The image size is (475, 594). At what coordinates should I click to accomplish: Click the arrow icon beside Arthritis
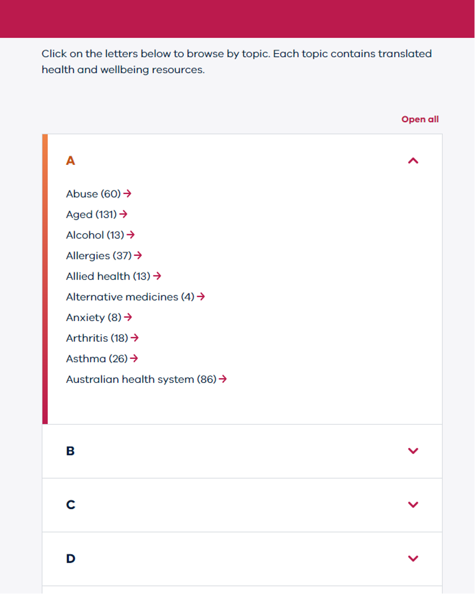(x=134, y=338)
